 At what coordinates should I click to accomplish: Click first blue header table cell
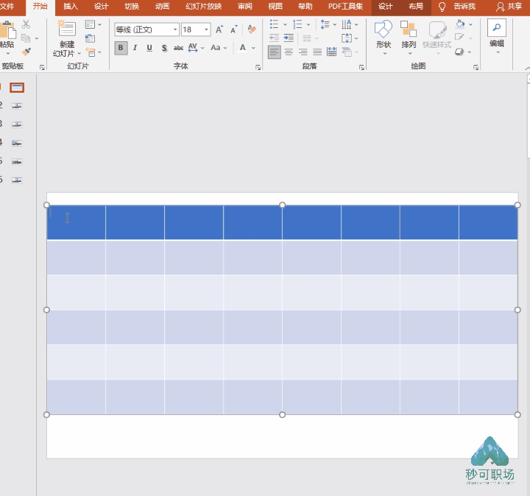(x=76, y=223)
